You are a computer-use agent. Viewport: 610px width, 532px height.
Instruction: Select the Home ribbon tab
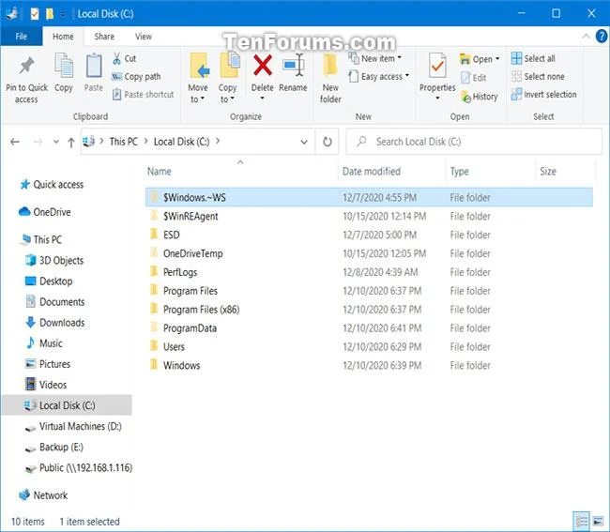pos(63,37)
